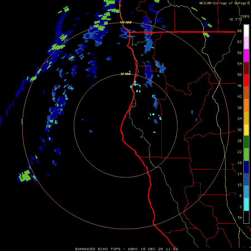This screenshot has width=251, height=251.
Task: Click the light pink legend swatch
Action: click(246, 43)
